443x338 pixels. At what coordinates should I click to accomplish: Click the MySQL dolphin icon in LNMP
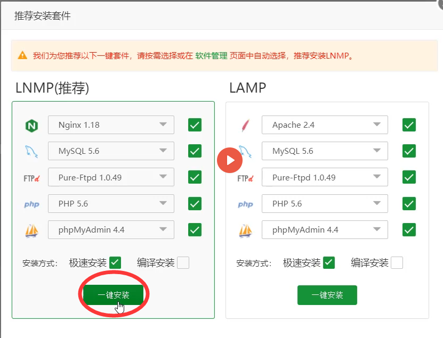(31, 152)
